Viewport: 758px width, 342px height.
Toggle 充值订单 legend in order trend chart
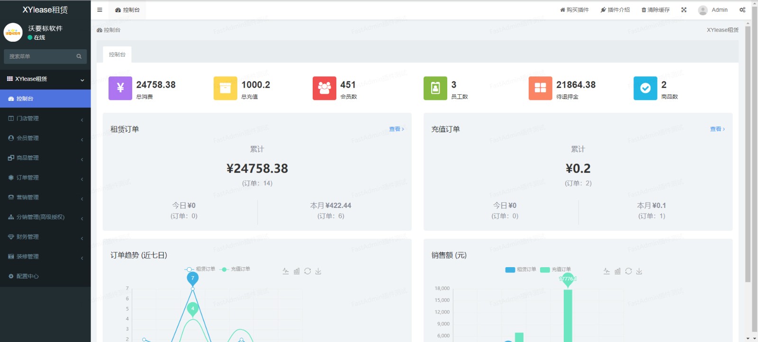(235, 269)
